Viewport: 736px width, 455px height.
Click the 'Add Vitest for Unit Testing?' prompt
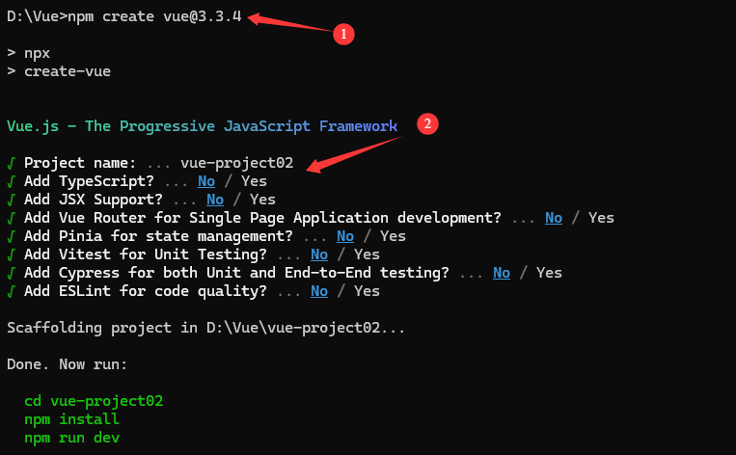[146, 254]
